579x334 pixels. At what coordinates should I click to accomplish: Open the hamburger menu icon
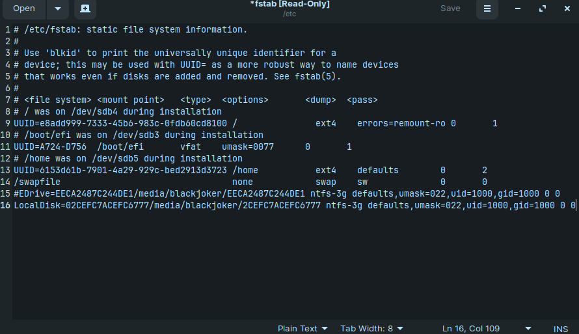tap(487, 8)
